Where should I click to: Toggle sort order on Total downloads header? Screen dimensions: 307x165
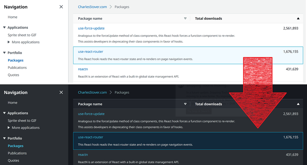pyautogui.click(x=208, y=18)
